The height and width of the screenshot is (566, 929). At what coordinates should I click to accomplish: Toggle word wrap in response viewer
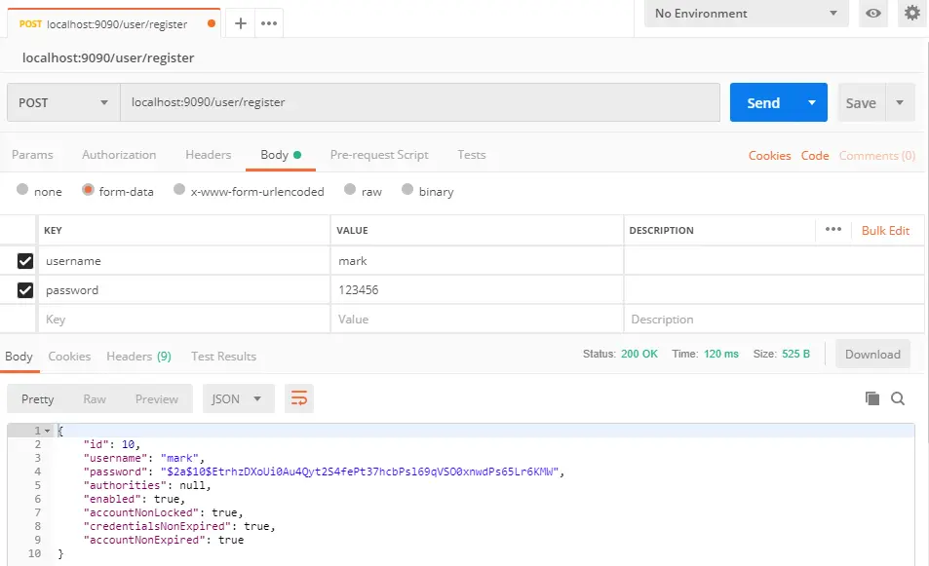coord(299,398)
